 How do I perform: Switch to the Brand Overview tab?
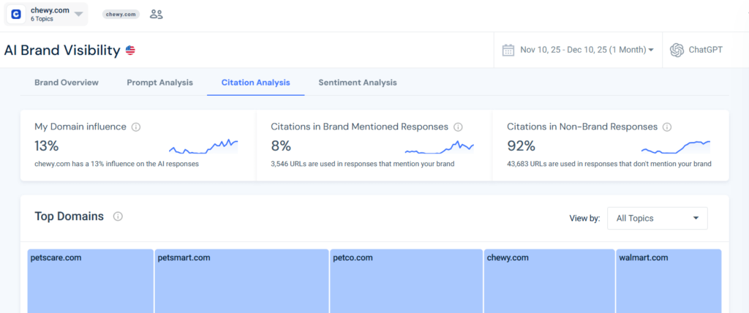67,83
